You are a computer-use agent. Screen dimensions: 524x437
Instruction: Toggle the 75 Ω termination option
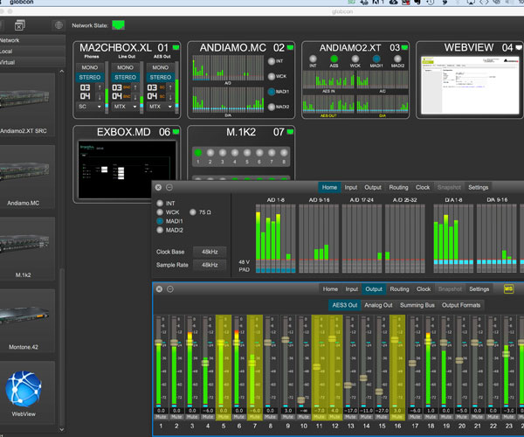tap(193, 212)
